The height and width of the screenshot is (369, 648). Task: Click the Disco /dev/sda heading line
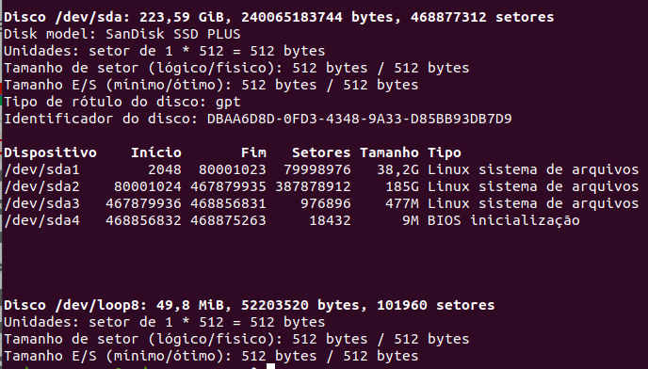tap(279, 17)
